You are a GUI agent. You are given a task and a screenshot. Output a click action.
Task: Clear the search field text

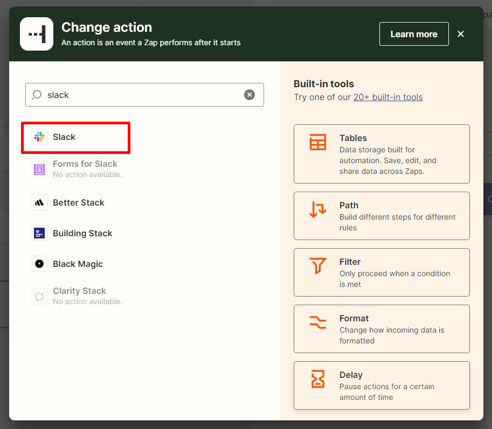(250, 95)
